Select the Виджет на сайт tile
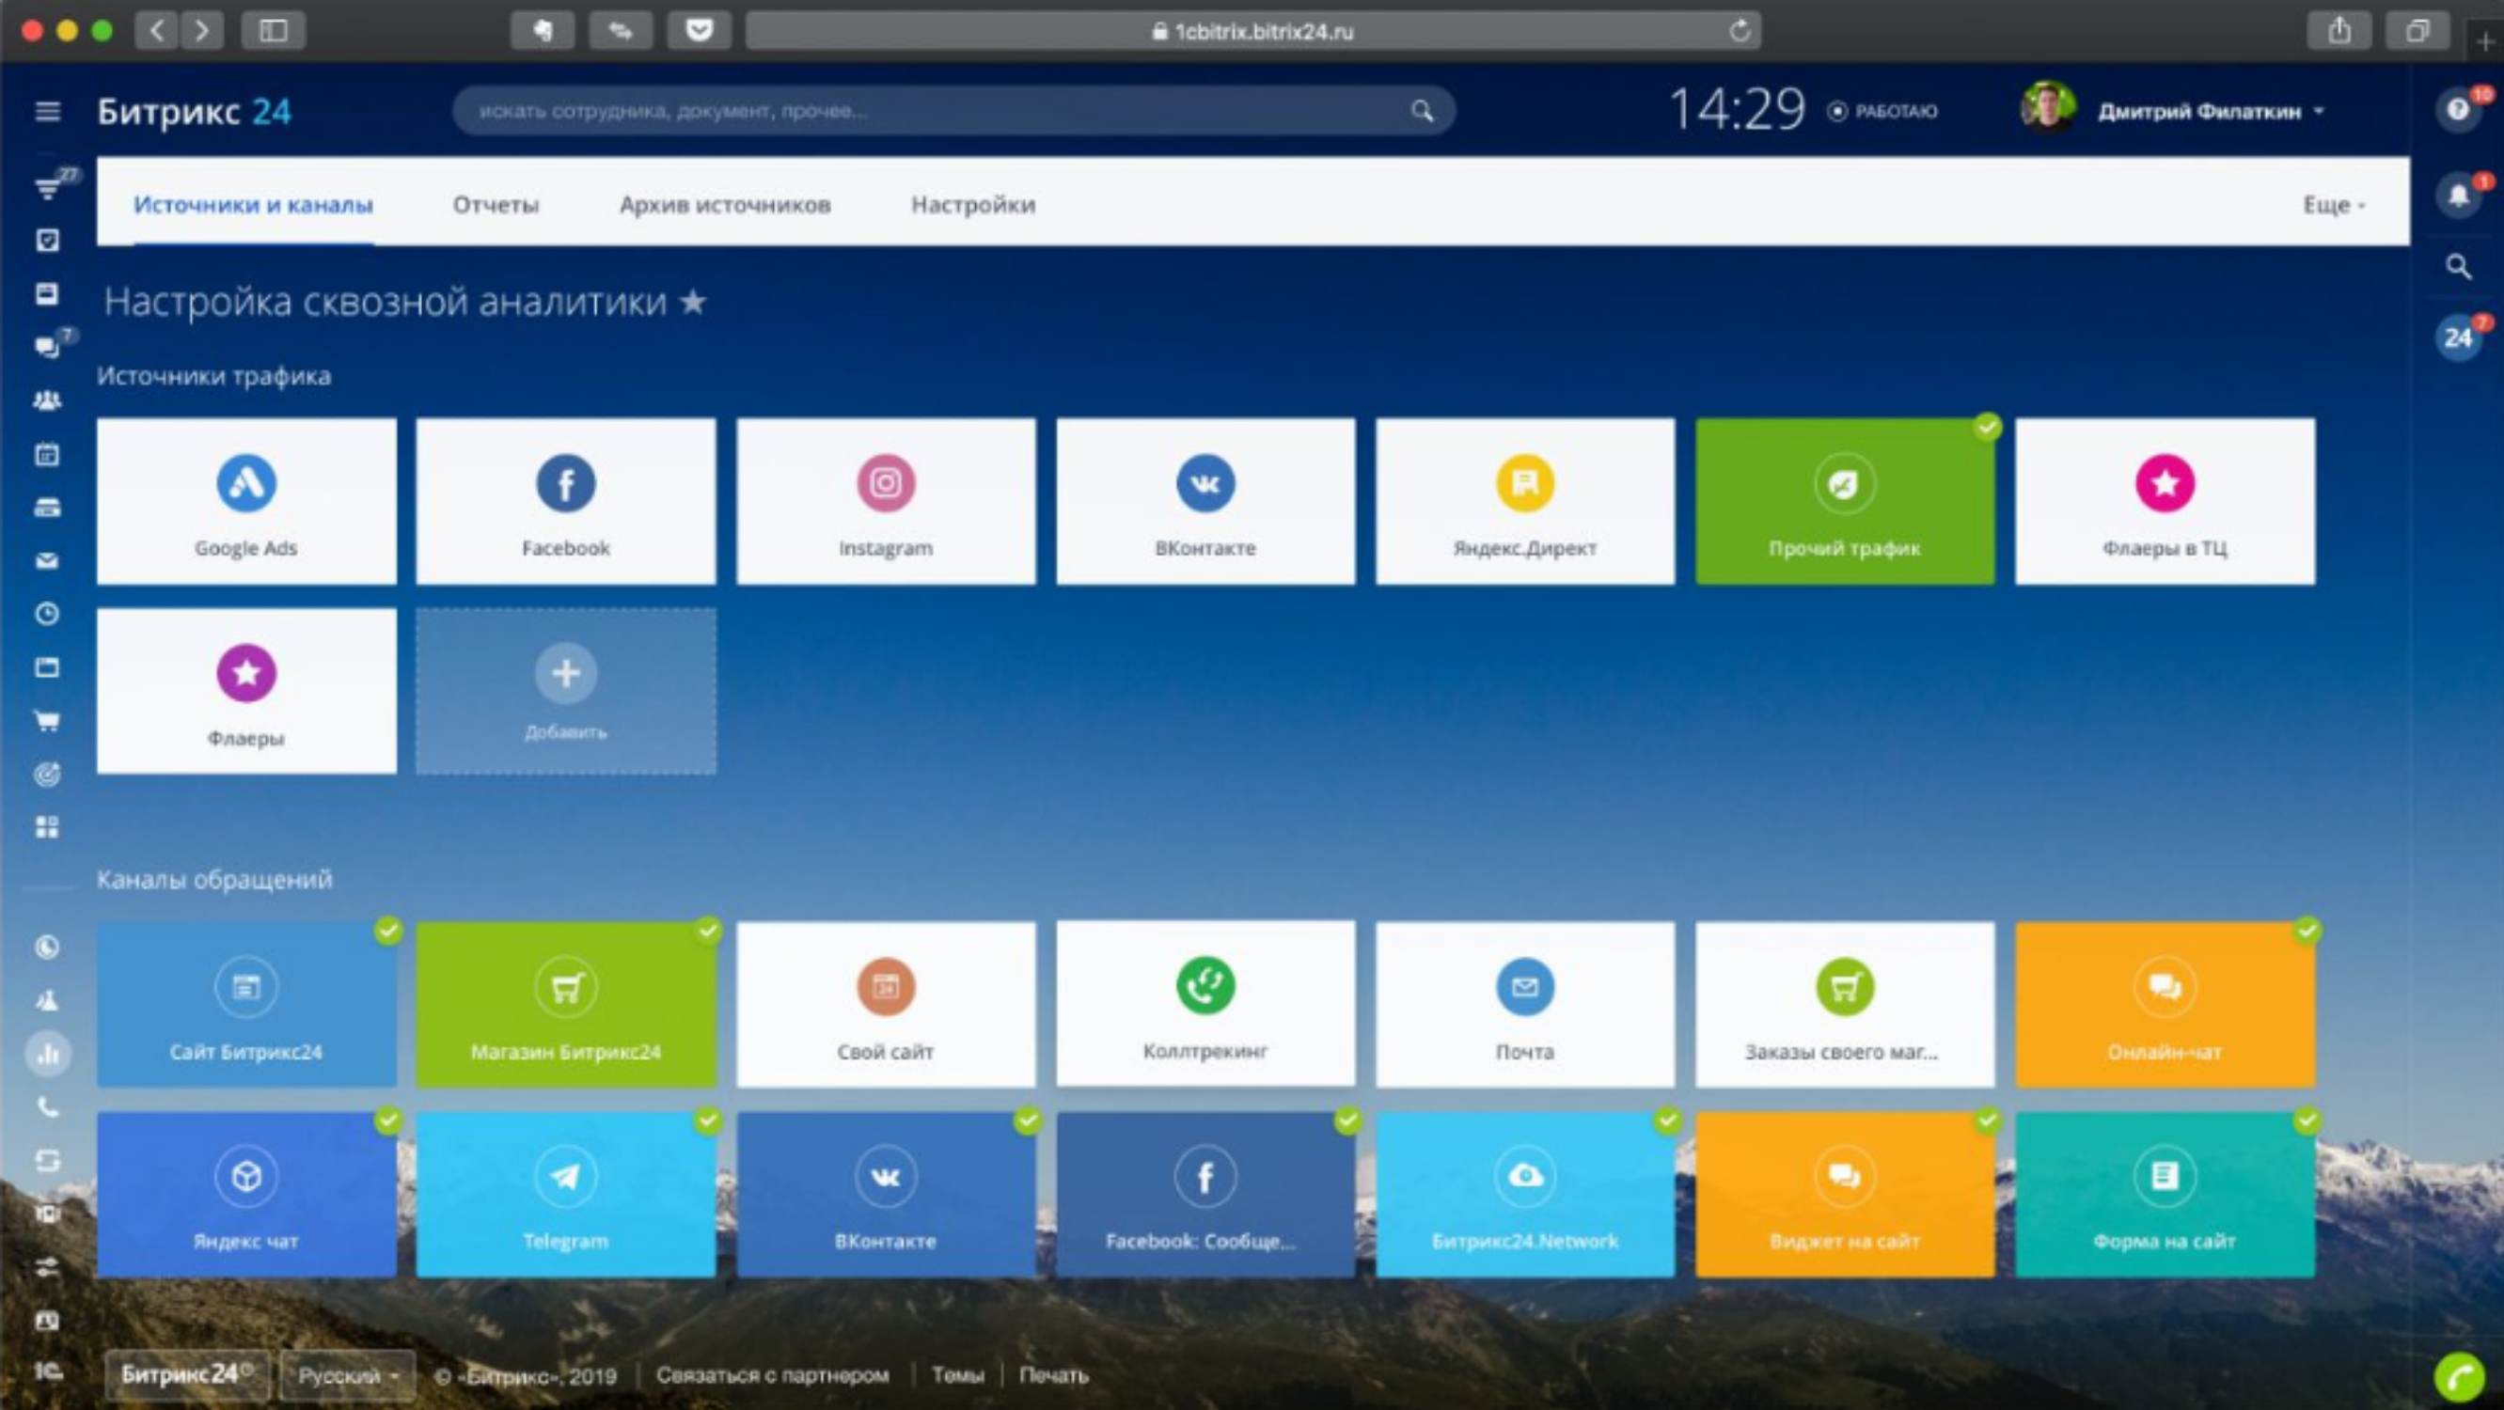 (x=1845, y=1195)
